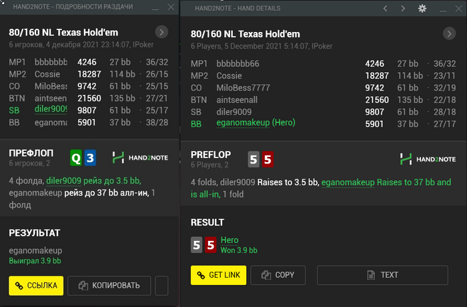This screenshot has height=307, width=467.
Task: Click eganomakeup name under РЕЗУЛЬТАТ
Action: pos(35,251)
